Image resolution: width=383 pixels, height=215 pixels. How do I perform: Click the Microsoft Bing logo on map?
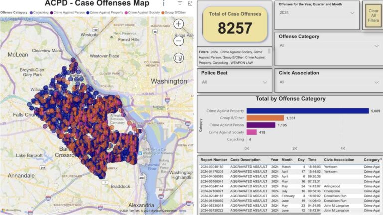(12, 210)
